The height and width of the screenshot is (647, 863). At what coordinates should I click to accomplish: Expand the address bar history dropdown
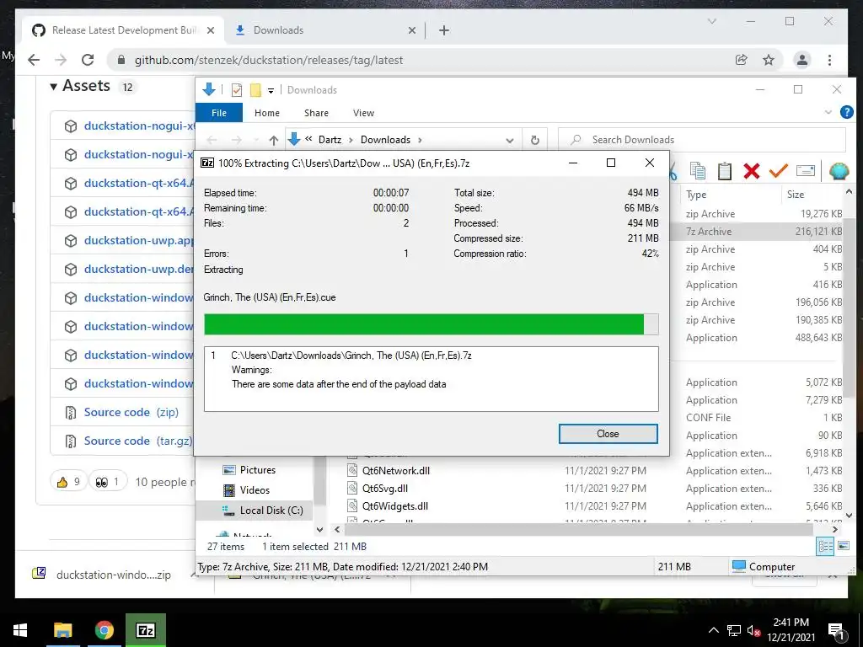[510, 141]
